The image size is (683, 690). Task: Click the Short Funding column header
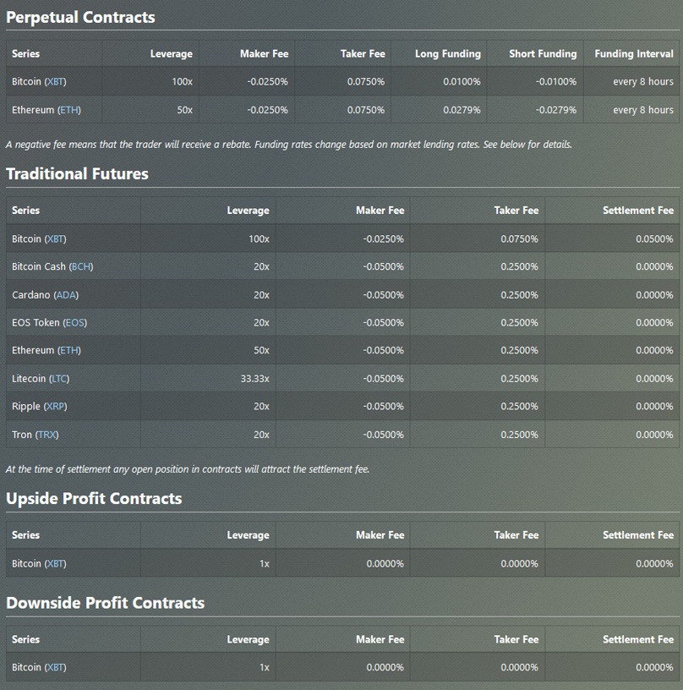pyautogui.click(x=543, y=54)
